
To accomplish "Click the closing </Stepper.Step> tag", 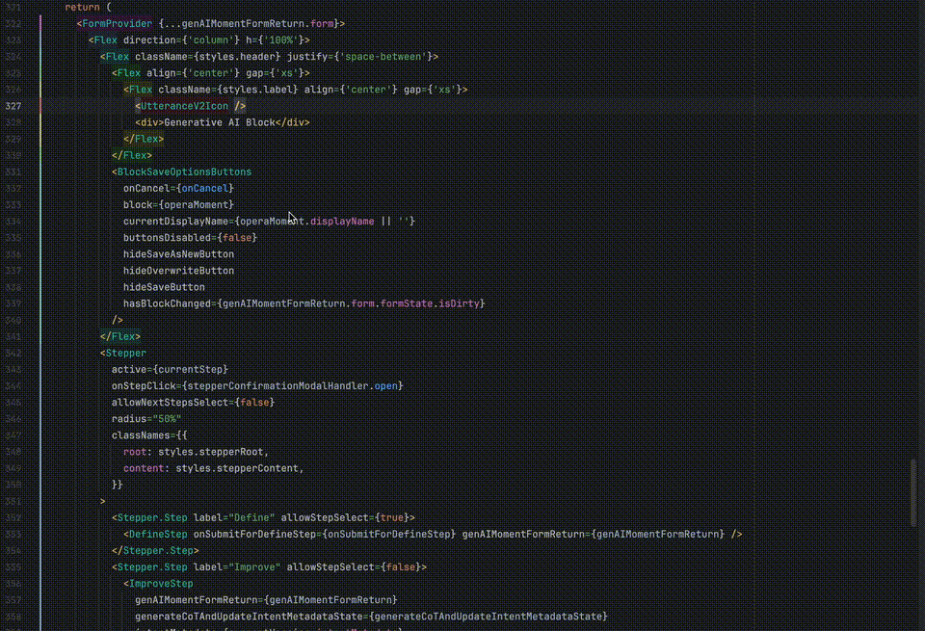I will pos(155,551).
